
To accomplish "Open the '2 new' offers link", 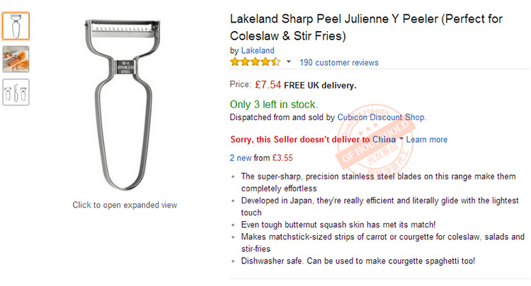I will (x=241, y=157).
